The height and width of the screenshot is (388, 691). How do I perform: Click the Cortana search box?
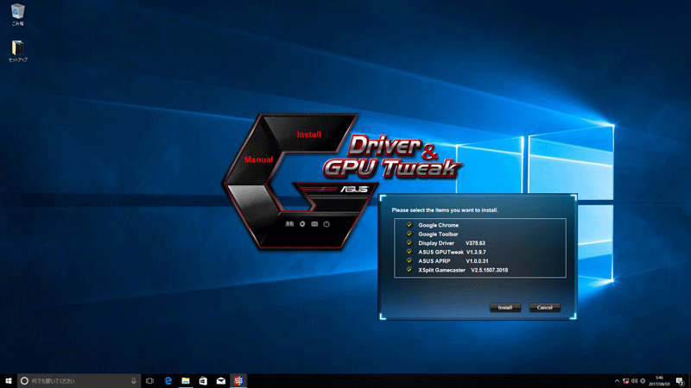click(x=79, y=380)
